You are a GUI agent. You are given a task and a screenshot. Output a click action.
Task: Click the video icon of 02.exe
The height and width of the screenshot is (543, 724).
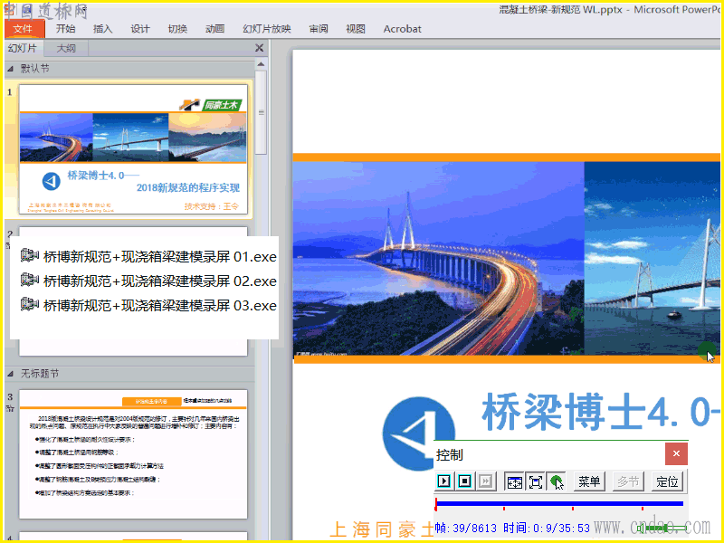[x=30, y=280]
